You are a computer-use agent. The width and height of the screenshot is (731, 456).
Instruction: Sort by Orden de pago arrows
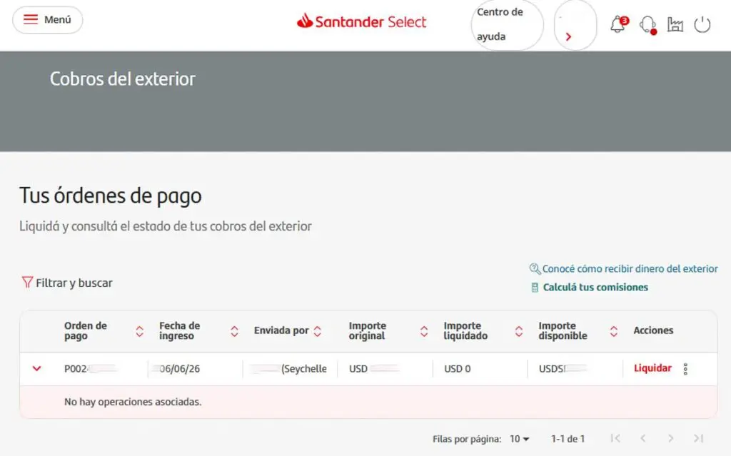click(x=139, y=331)
